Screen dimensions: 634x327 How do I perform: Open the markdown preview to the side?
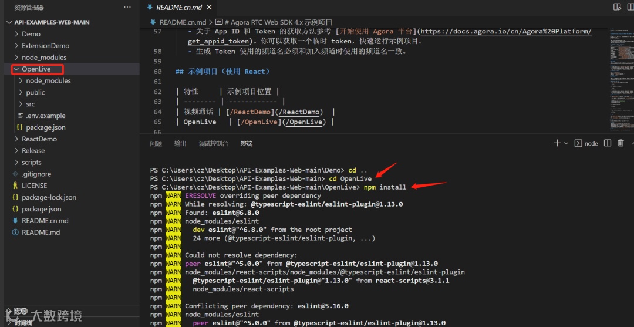[617, 7]
